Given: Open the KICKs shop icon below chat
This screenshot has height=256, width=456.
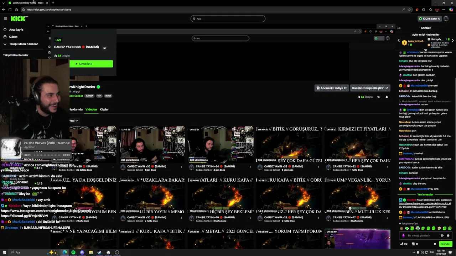Looking at the screenshot, I should (414, 244).
